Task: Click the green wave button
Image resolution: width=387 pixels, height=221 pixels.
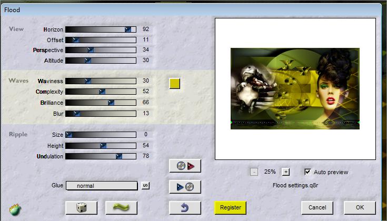Action: tap(121, 208)
